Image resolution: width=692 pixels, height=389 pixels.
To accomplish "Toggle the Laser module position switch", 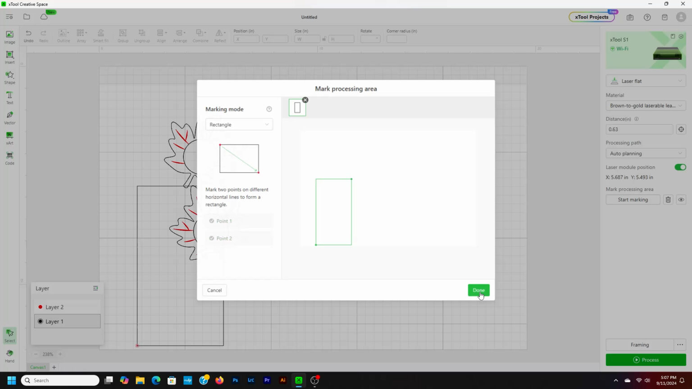I will tap(680, 167).
